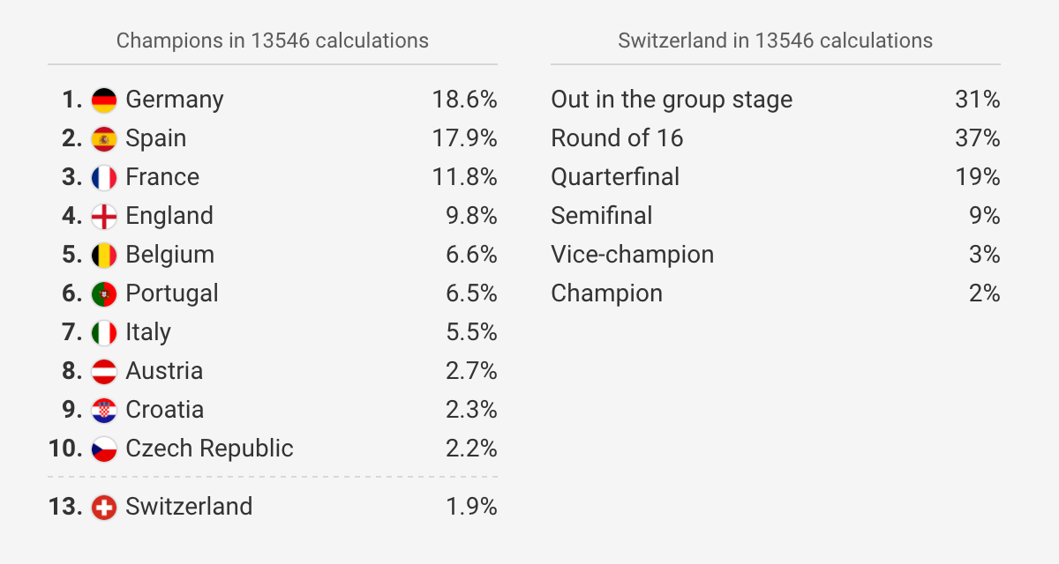Select the Portugal flag icon
This screenshot has width=1059, height=564.
click(104, 293)
